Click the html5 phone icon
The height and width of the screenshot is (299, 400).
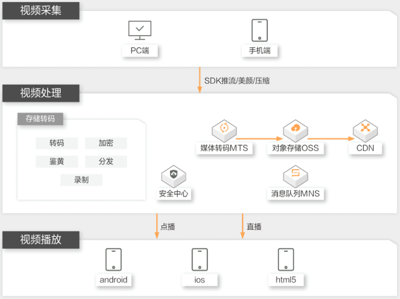tap(286, 260)
